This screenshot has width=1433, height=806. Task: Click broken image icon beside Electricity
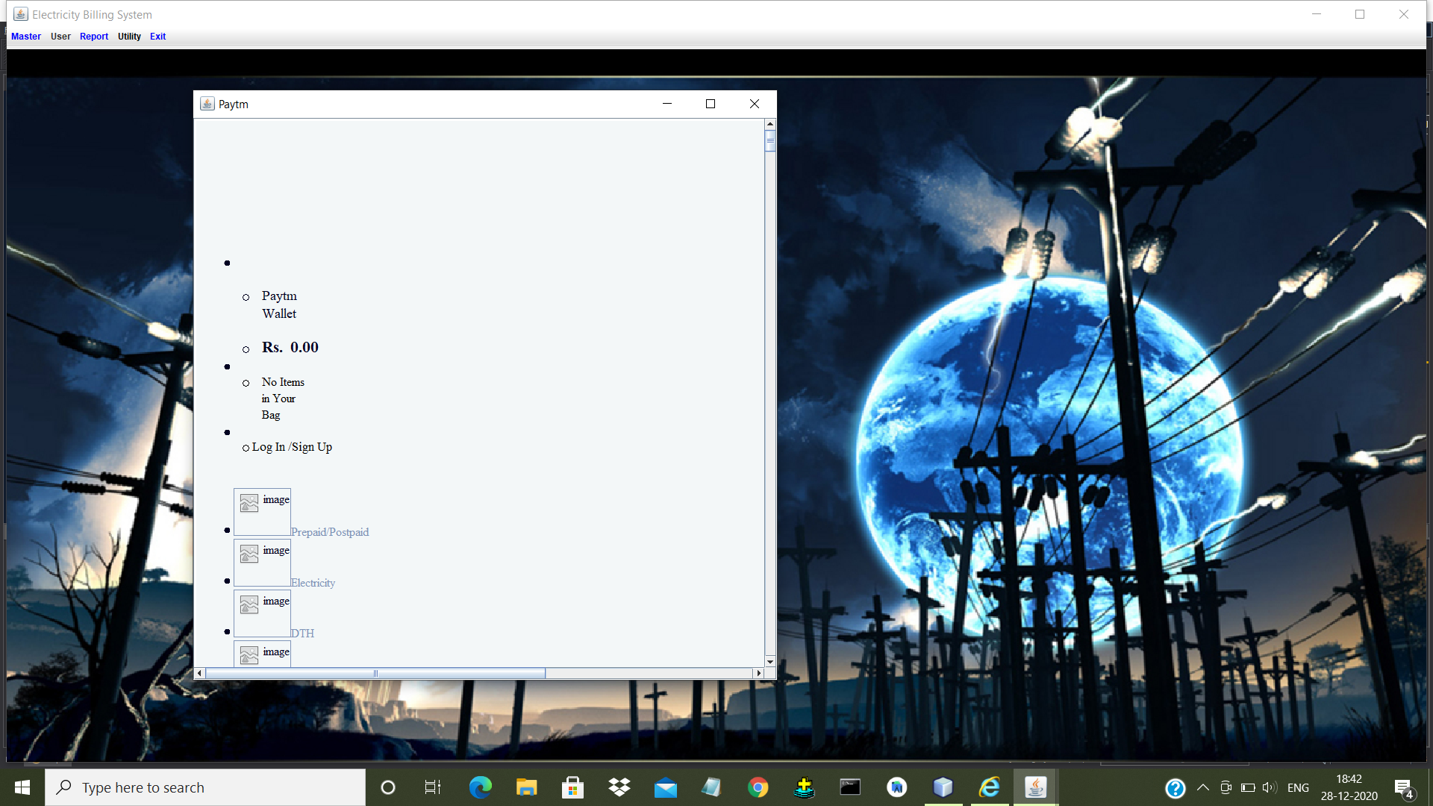point(250,554)
